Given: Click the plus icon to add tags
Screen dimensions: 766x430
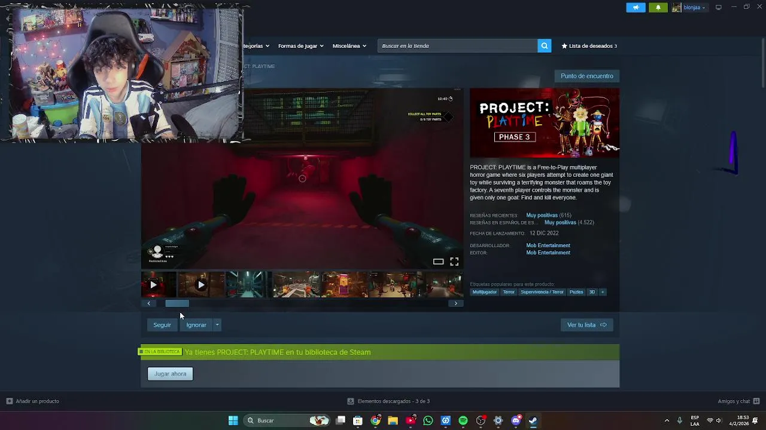Looking at the screenshot, I should 603,292.
